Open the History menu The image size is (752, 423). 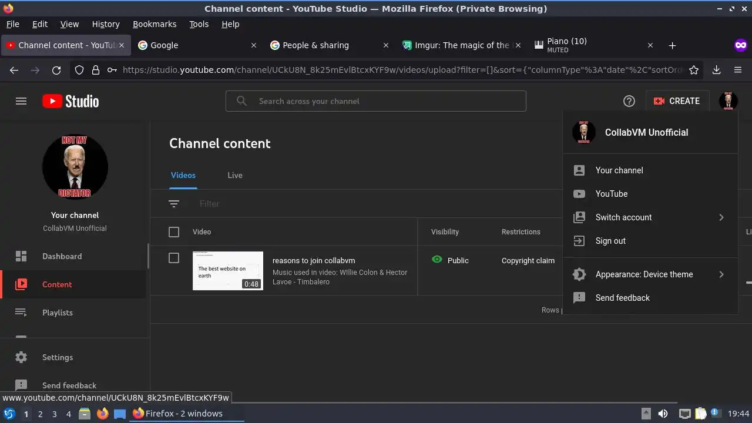click(106, 24)
